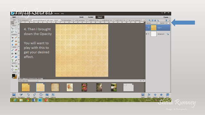Click the foreground color swatch
205x115 pixels.
(13, 75)
